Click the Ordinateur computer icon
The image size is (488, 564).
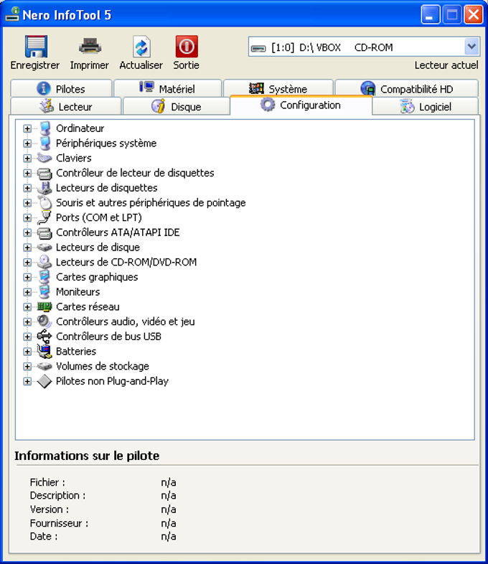coord(45,128)
